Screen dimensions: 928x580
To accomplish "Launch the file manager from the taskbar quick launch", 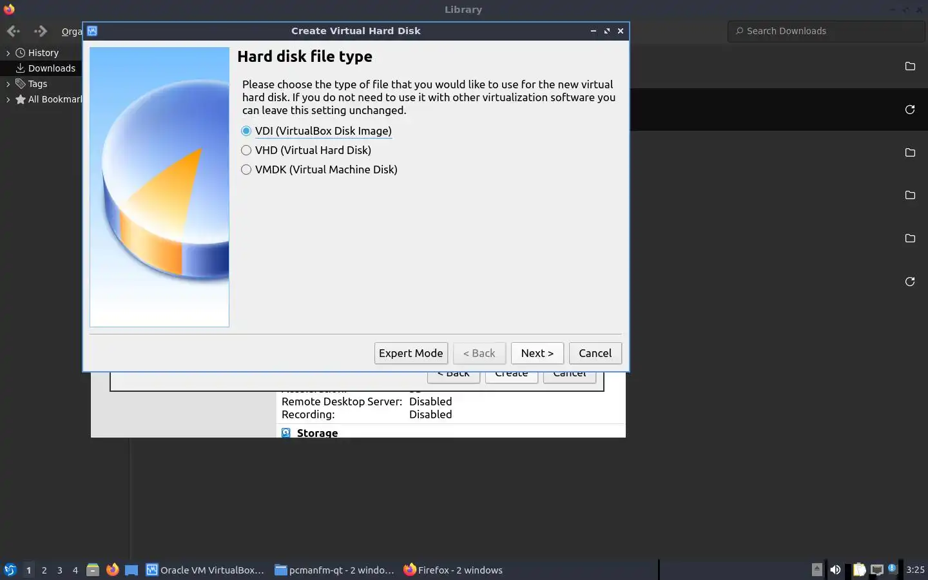I will (93, 570).
